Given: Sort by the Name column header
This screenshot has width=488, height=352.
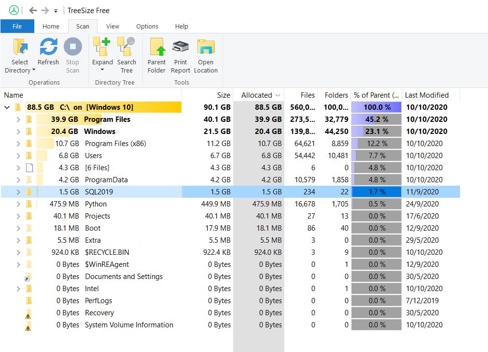Looking at the screenshot, I should pyautogui.click(x=91, y=95).
